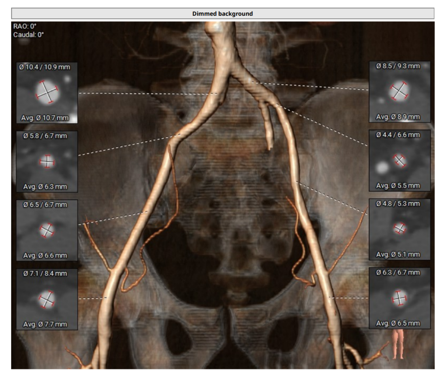Screen dimensions: 442x378
Task: Click the body orientation figure icon
Action: tap(398, 344)
